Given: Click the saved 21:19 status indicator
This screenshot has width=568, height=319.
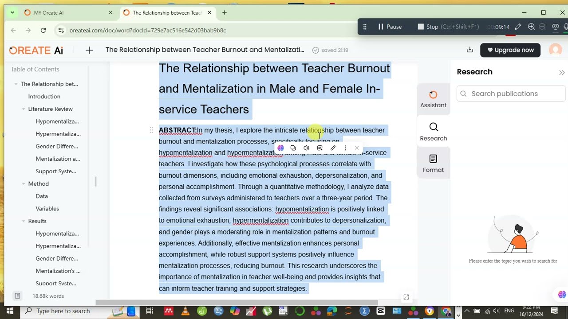Looking at the screenshot, I should click(x=330, y=50).
